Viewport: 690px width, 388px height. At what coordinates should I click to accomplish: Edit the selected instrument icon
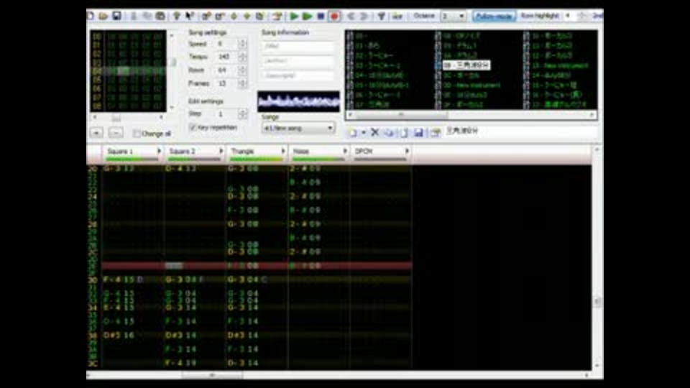[436, 132]
